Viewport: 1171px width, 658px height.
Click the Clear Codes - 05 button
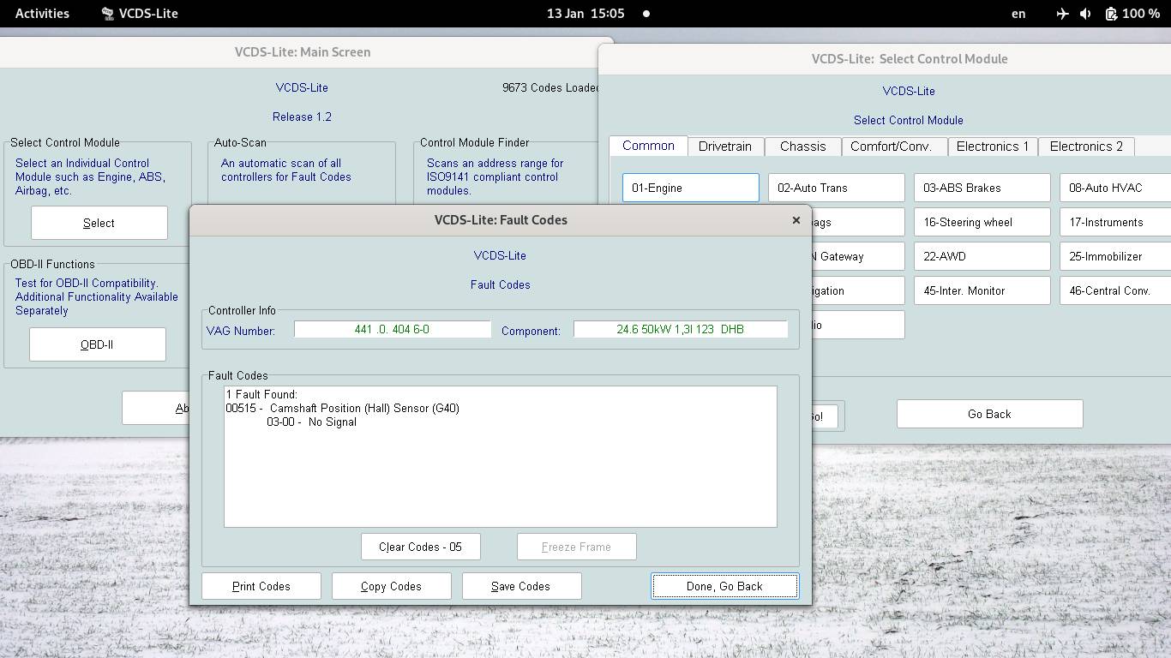pos(420,547)
